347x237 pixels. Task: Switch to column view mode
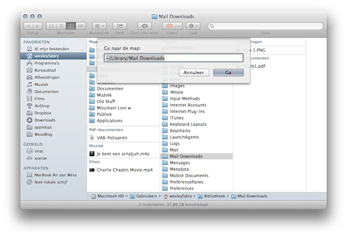(x=71, y=26)
